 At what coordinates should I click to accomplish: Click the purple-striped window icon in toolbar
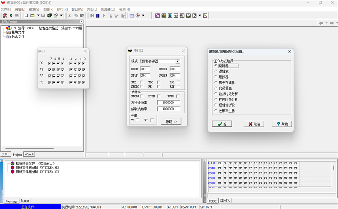[x=158, y=16]
